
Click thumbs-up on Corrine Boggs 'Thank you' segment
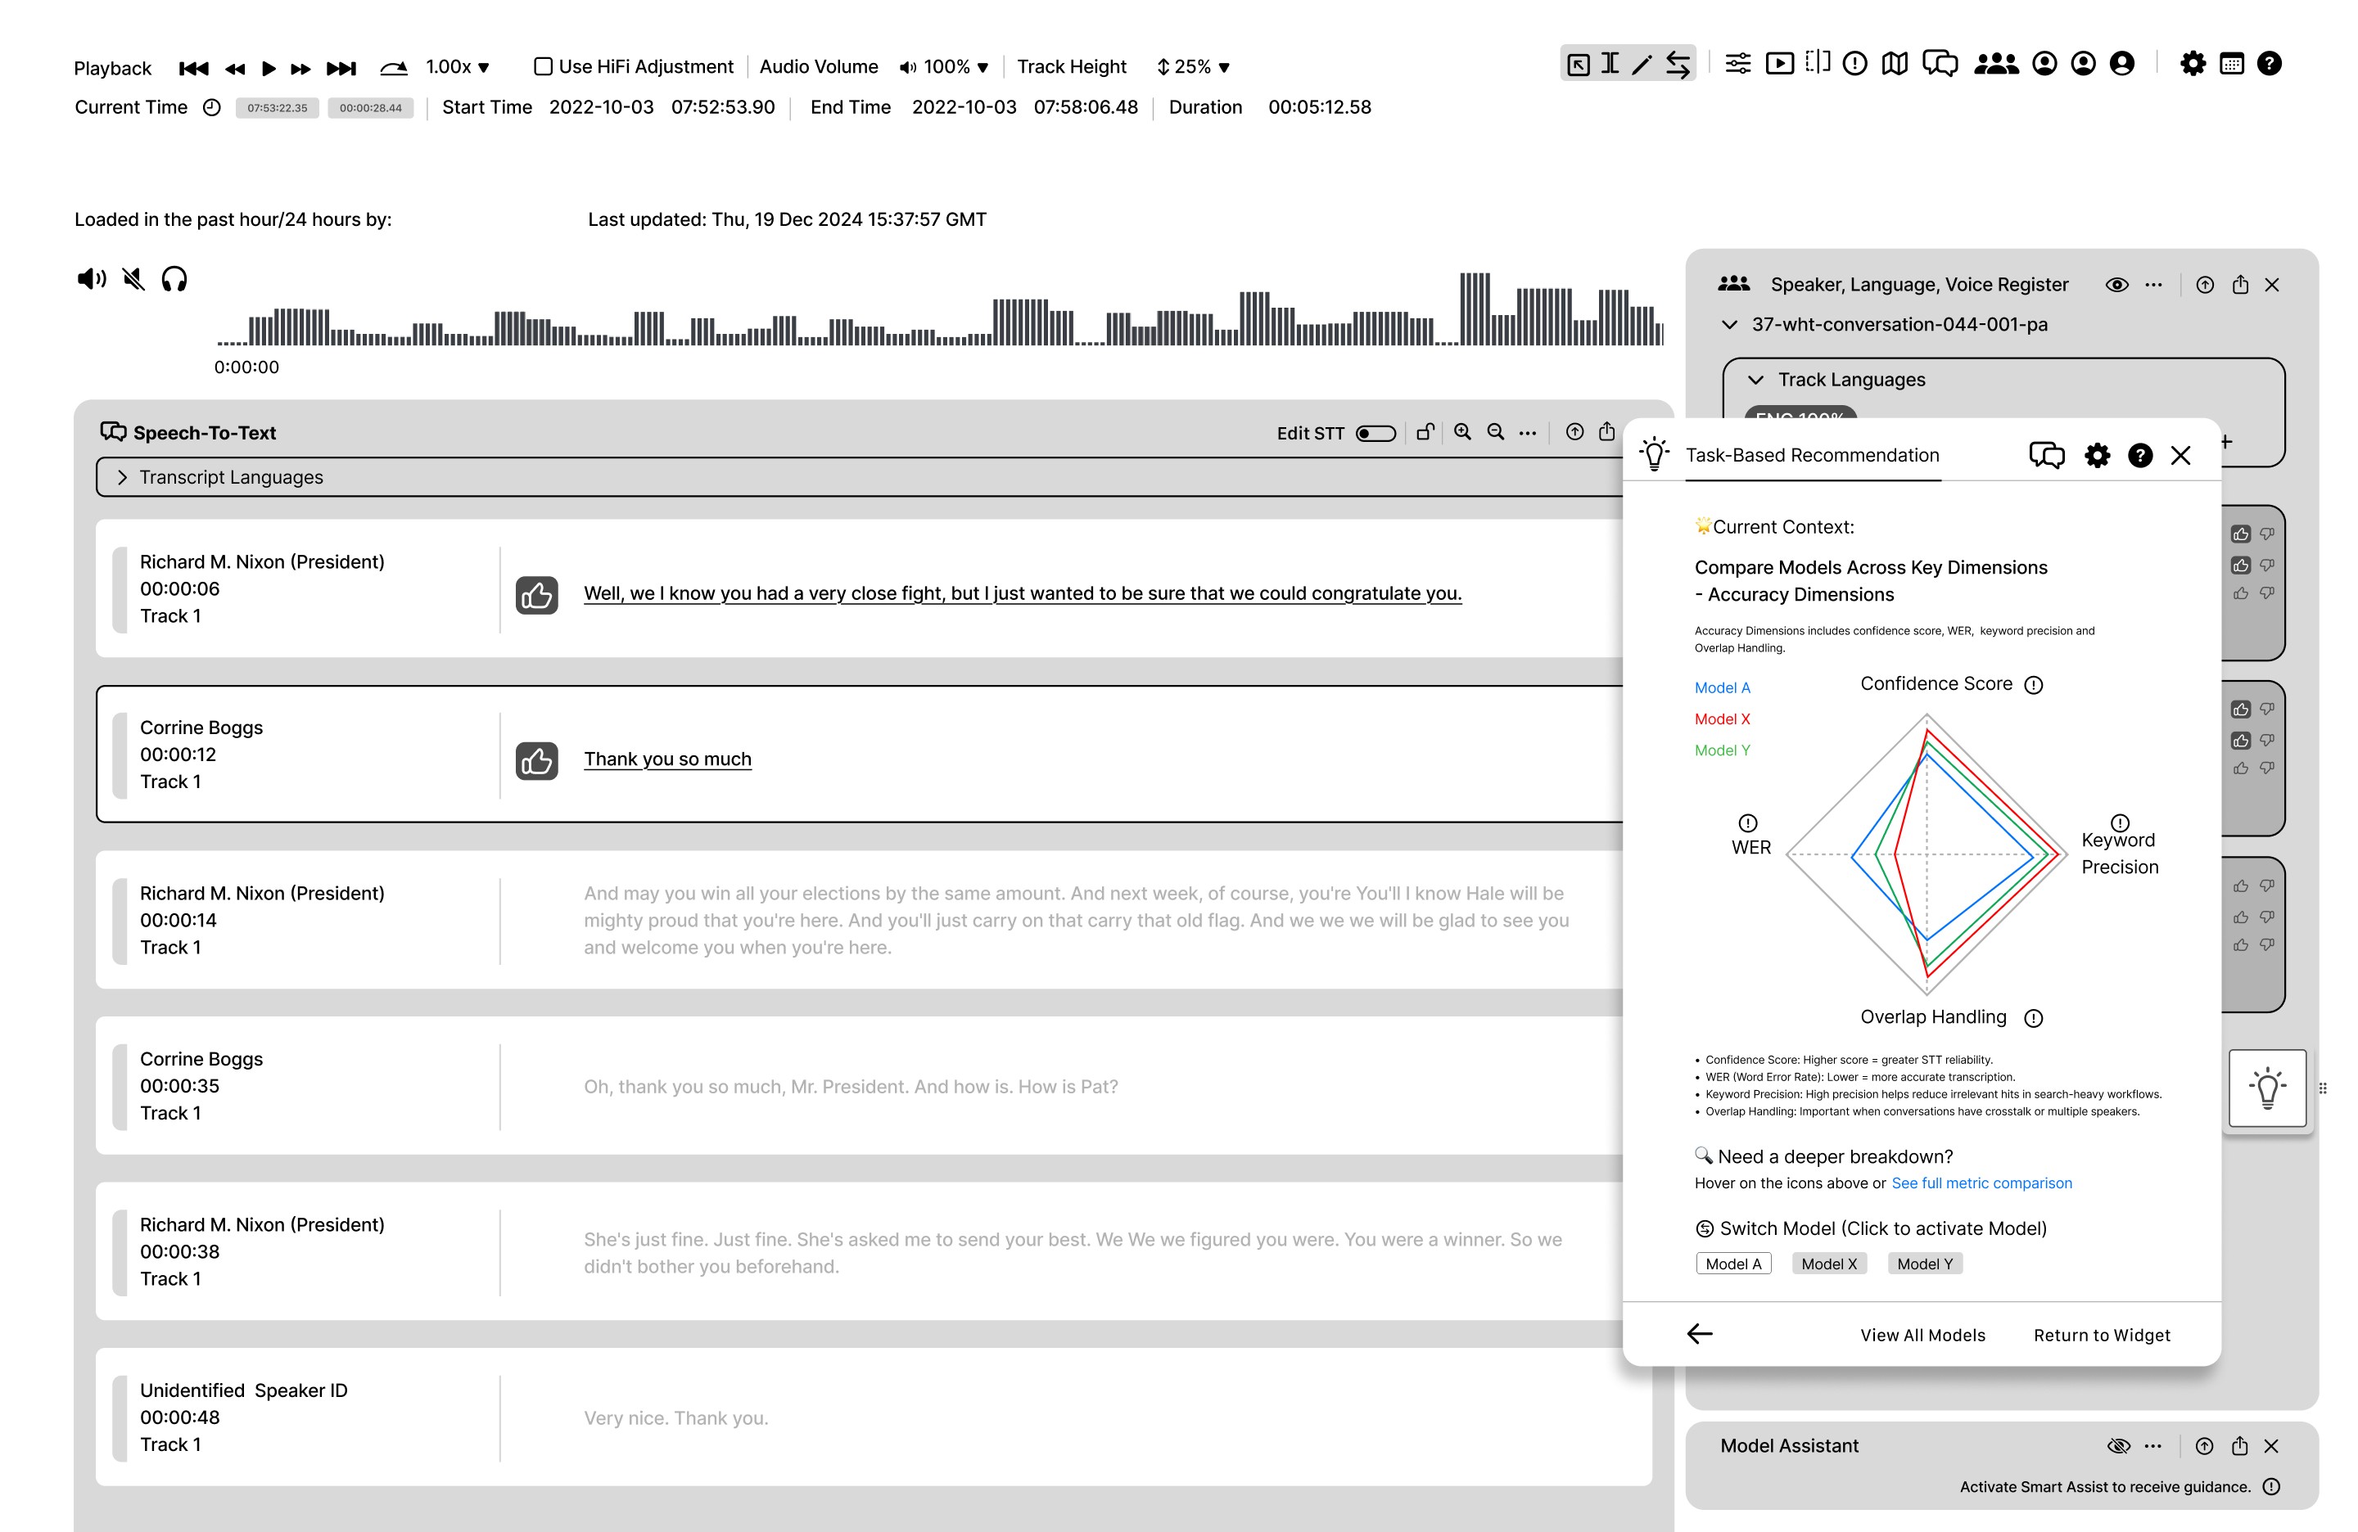coord(537,760)
